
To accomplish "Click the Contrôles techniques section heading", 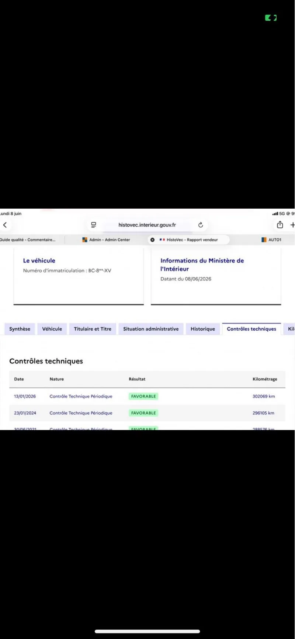I will (46, 361).
